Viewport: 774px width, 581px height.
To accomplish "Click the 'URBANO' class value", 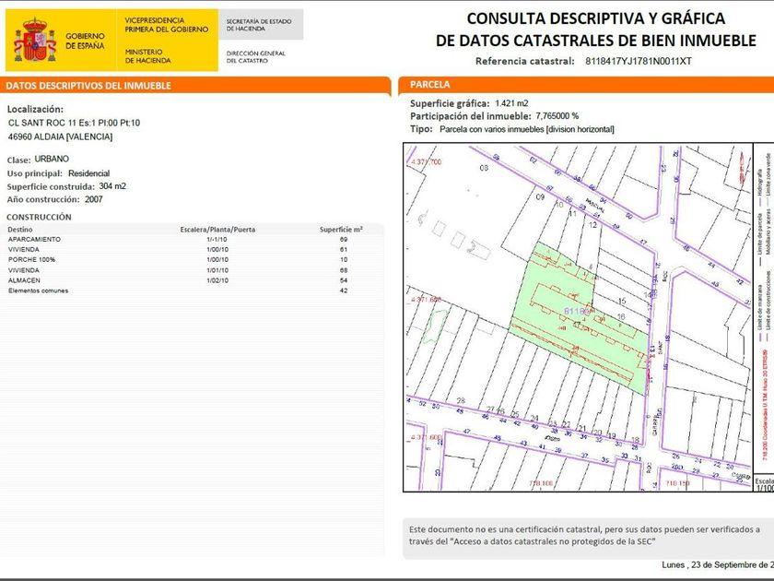I will (52, 159).
